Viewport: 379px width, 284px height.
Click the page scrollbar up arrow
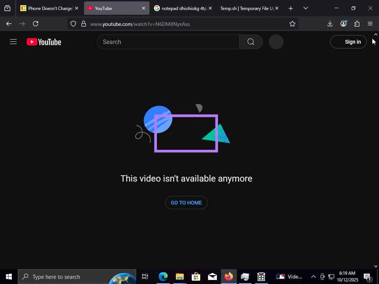376,34
